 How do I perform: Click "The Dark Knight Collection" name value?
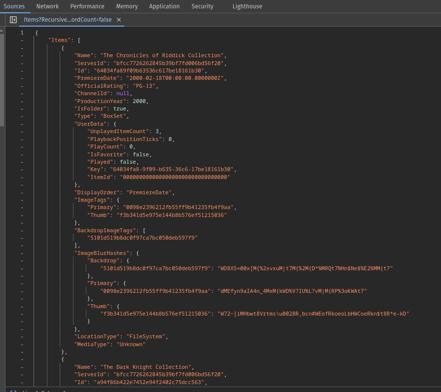pyautogui.click(x=147, y=367)
